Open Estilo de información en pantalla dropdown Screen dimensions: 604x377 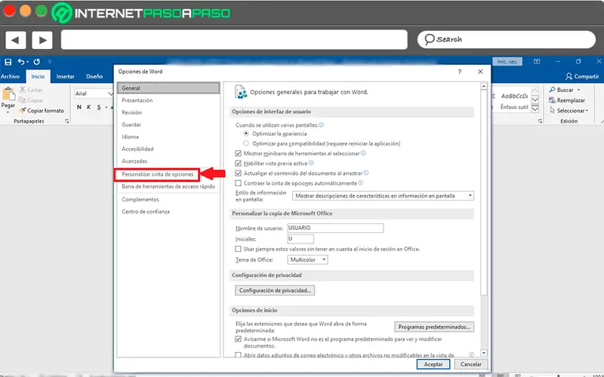(383, 196)
